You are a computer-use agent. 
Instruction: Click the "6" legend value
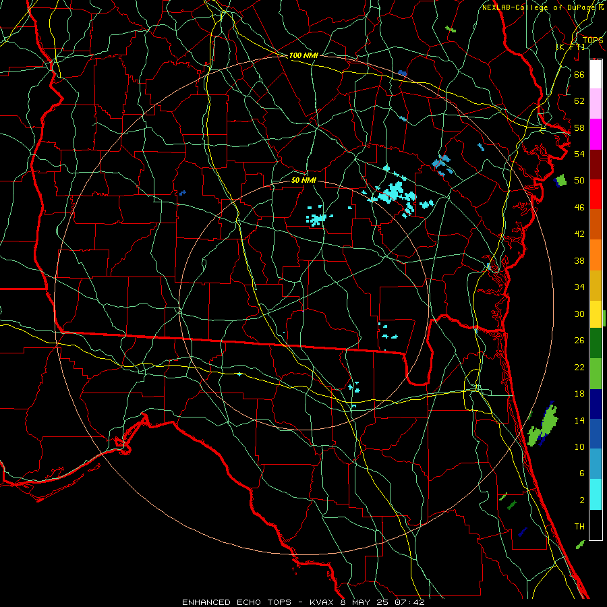point(581,473)
